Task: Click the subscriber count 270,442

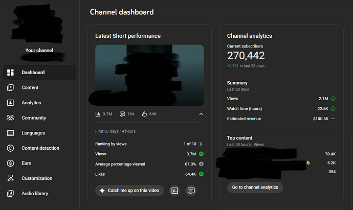Action: click(x=246, y=56)
